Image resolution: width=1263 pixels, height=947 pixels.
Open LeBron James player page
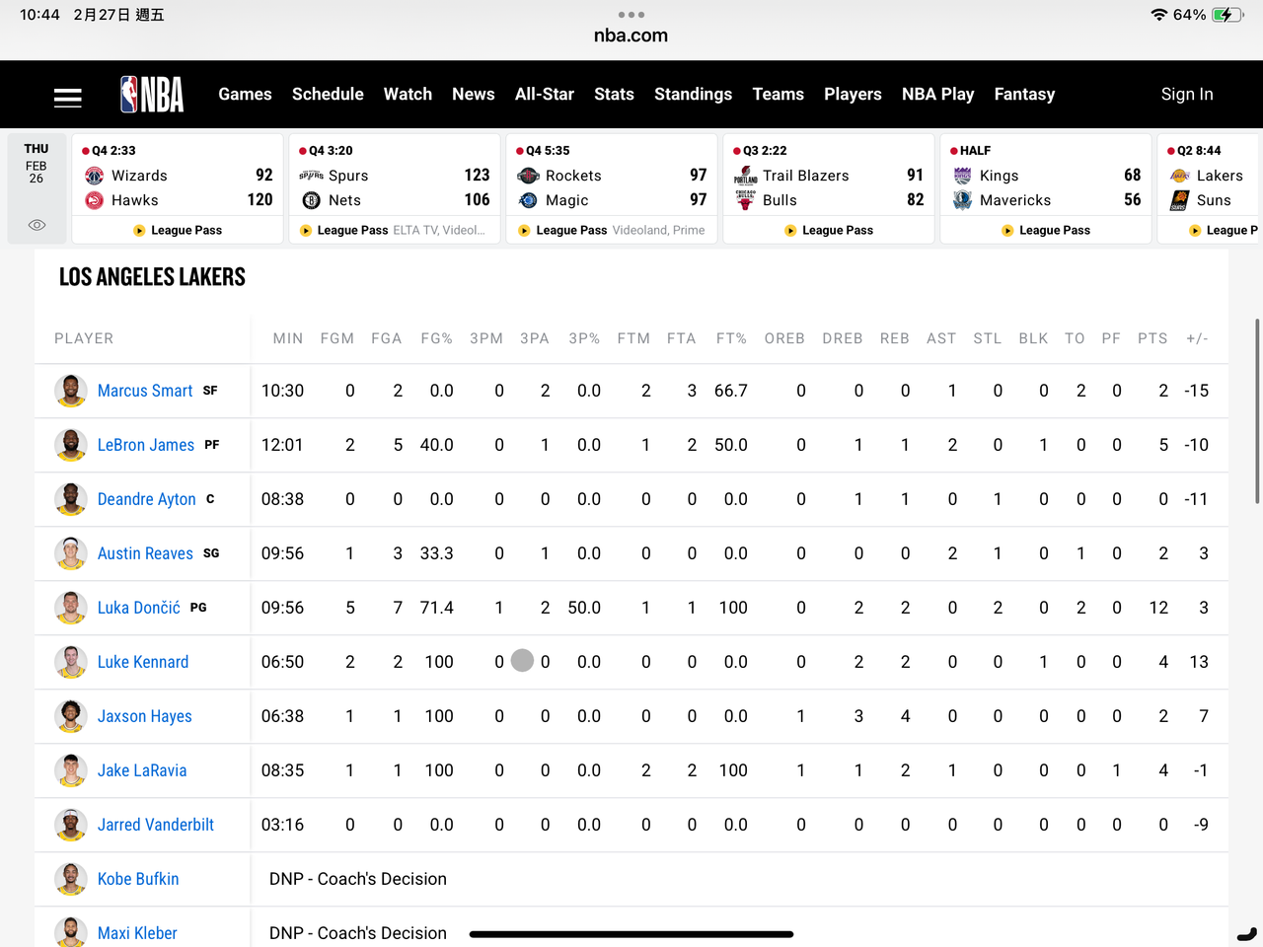click(x=146, y=445)
